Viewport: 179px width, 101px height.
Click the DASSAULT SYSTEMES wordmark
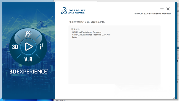(x=77, y=12)
